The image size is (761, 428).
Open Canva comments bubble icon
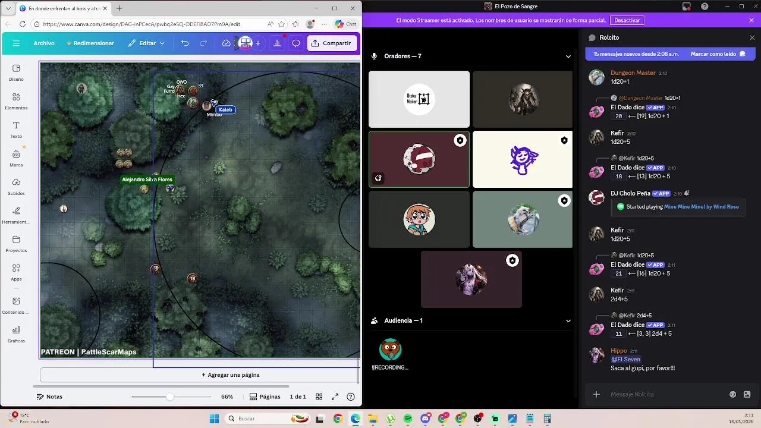(x=295, y=43)
